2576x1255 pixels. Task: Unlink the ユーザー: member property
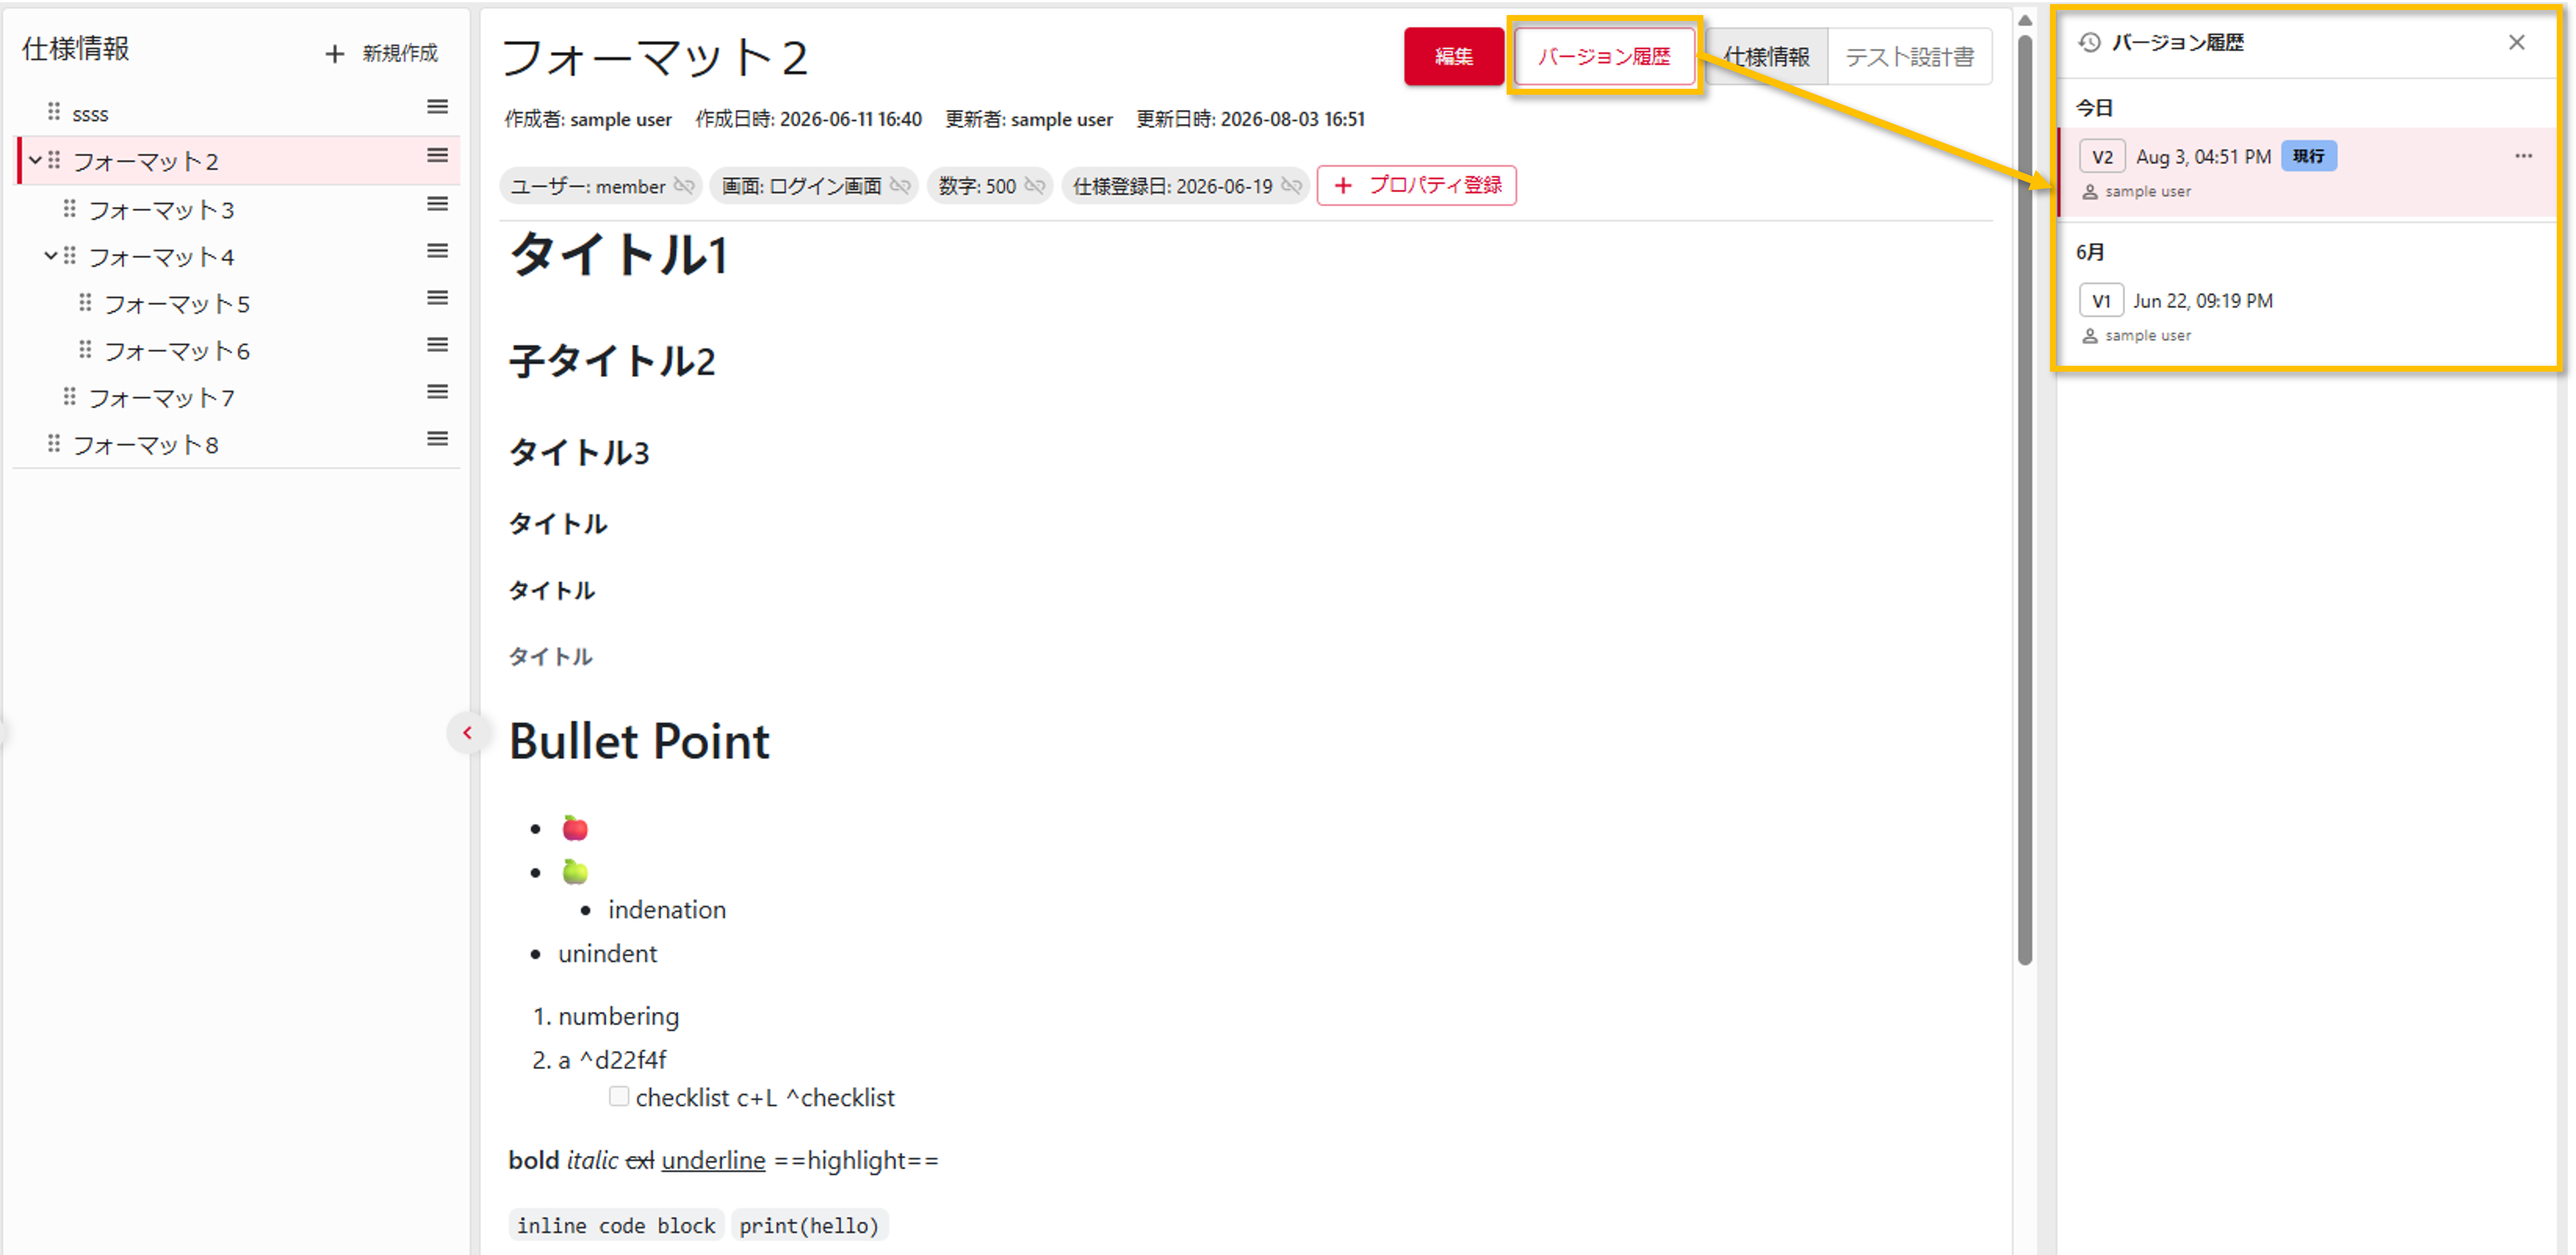(x=684, y=186)
